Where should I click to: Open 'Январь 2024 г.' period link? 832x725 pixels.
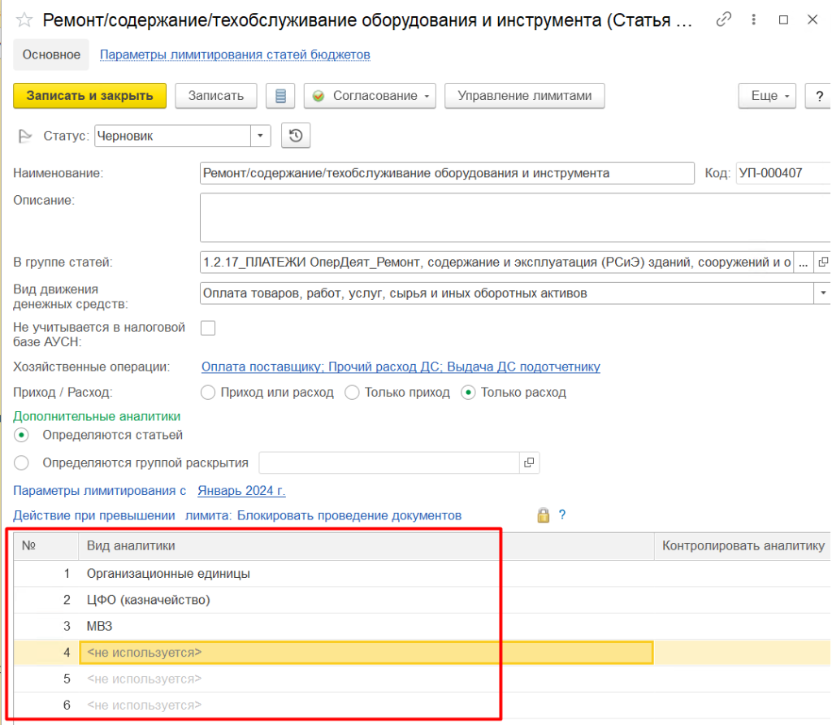click(x=241, y=491)
